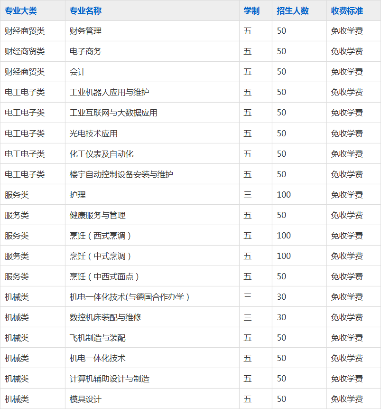
Task: Click 免收学费 in the 化工仪表及自动化 row
Action: click(347, 154)
